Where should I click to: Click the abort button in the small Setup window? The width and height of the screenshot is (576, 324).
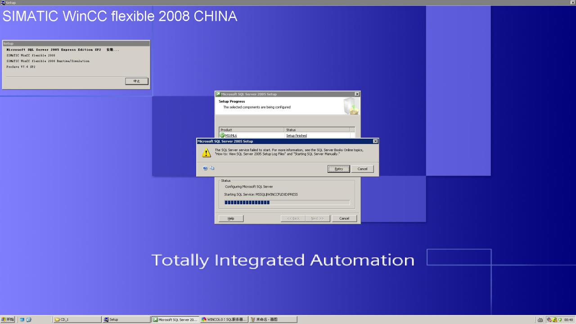click(137, 81)
